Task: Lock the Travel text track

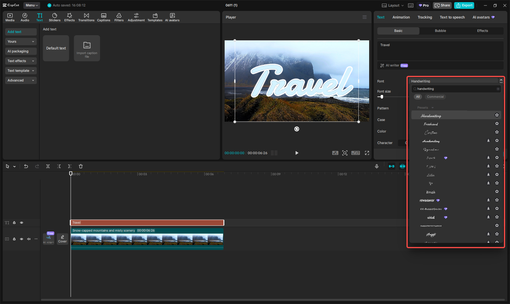Action: (x=14, y=222)
